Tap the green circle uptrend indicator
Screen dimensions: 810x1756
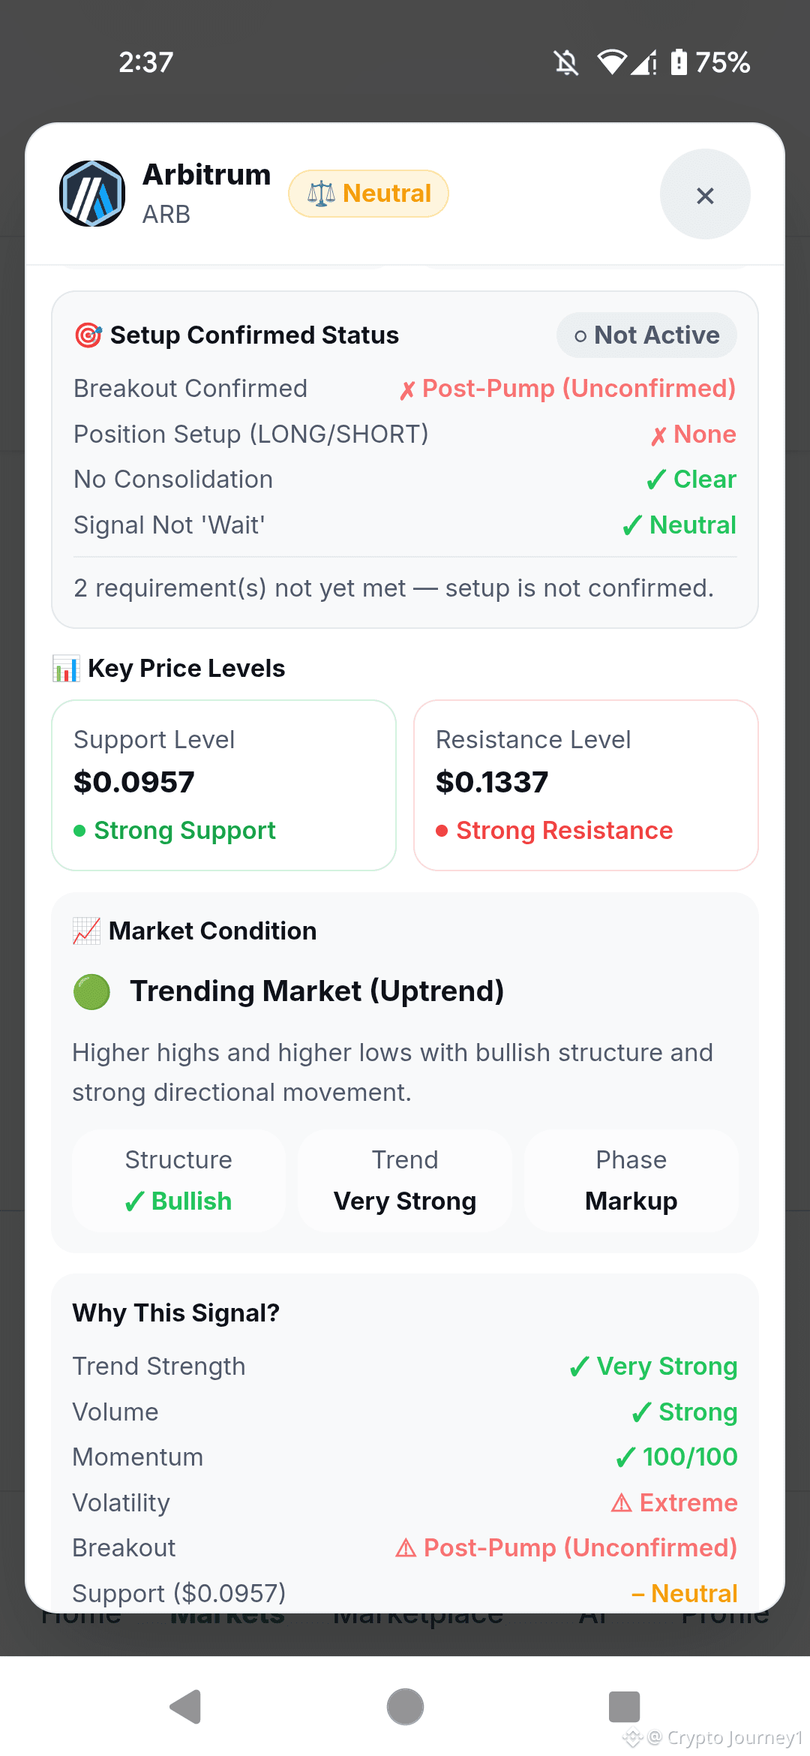coord(91,991)
